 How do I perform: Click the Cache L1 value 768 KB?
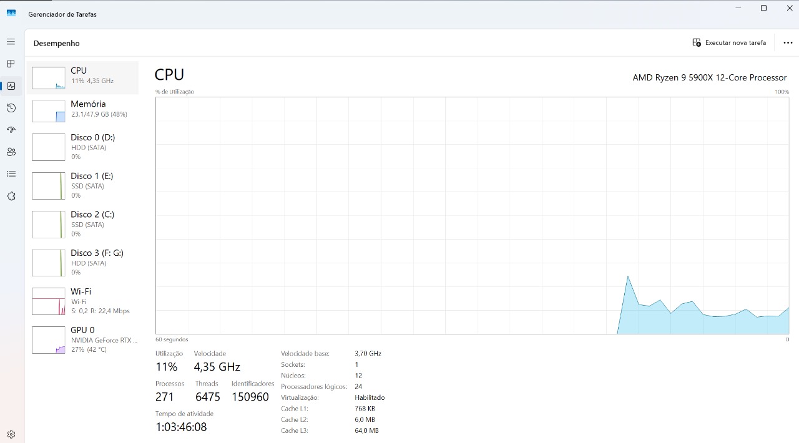[366, 409]
